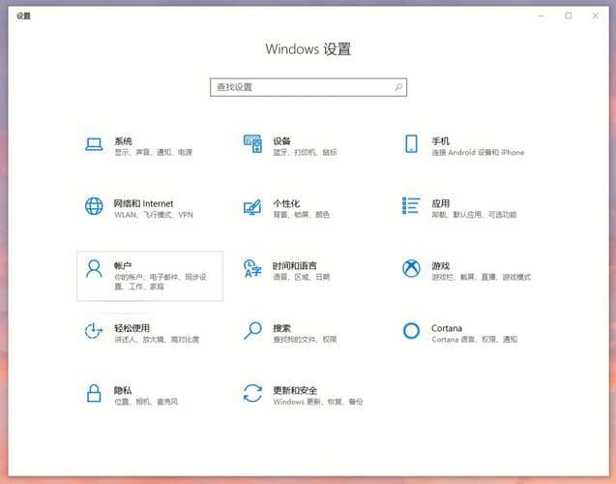Click the 设备 keyboard and speaker icon
The image size is (616, 484).
(x=252, y=143)
